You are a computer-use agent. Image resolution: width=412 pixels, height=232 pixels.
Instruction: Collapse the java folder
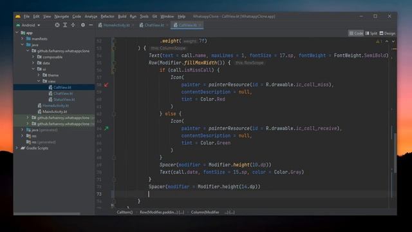[23, 44]
